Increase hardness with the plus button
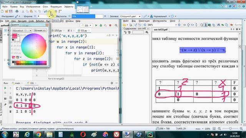This screenshot has height=138, width=246. click(105, 16)
